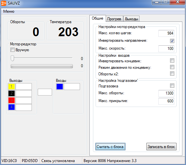Click the Записать в блок button
Image resolution: width=186 pixels, height=165 pixels.
tap(161, 147)
